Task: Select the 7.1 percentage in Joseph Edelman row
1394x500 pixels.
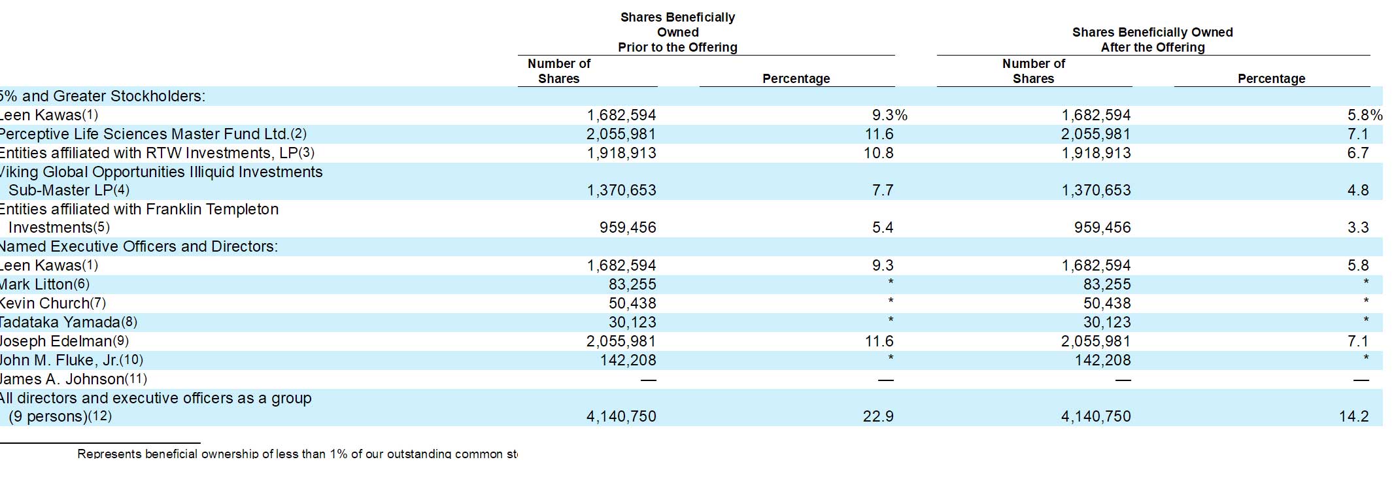Action: (1358, 341)
